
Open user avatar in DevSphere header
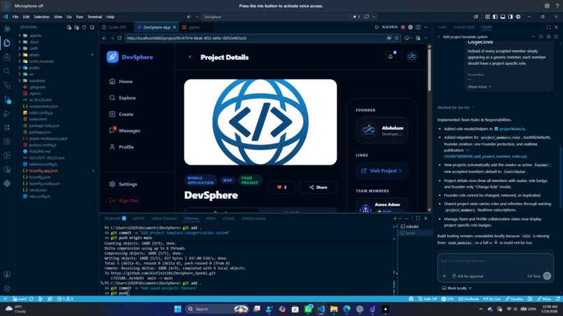(x=412, y=57)
